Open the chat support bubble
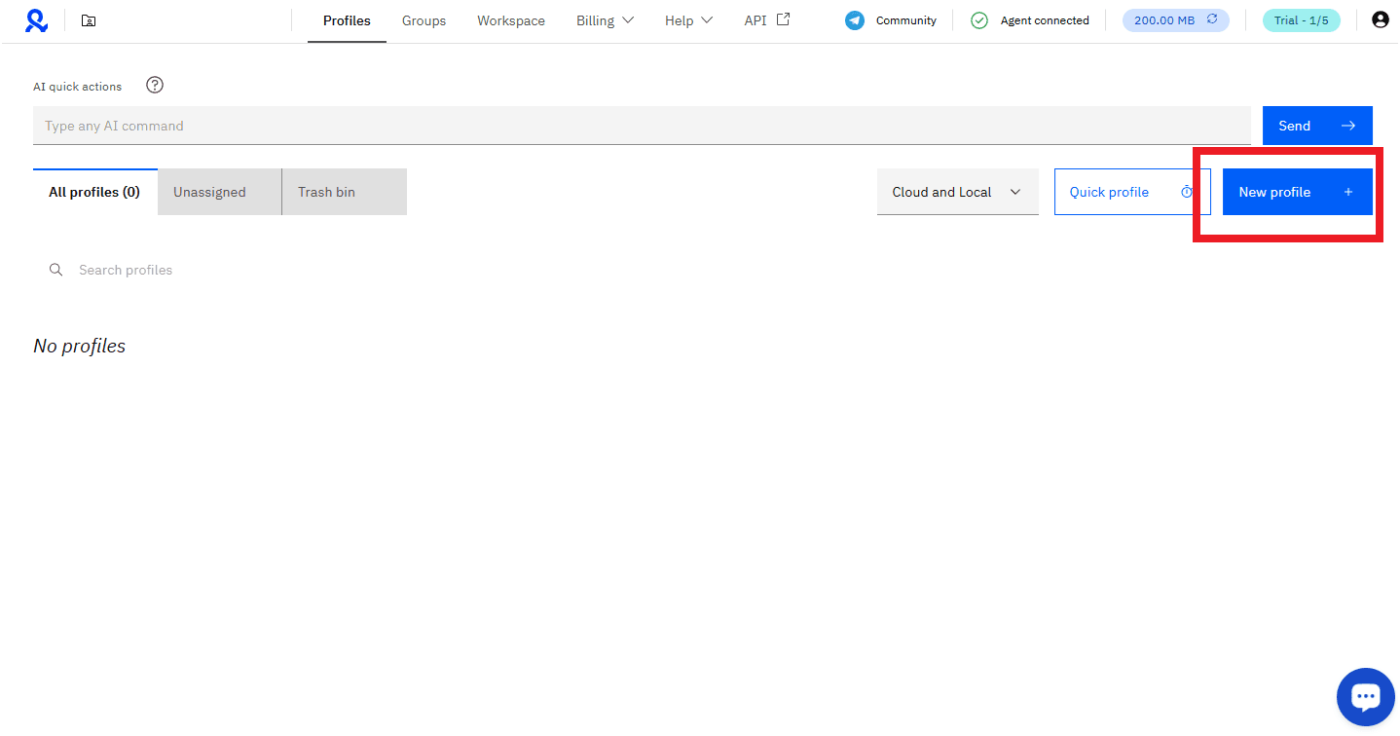This screenshot has height=736, width=1400. [1366, 696]
